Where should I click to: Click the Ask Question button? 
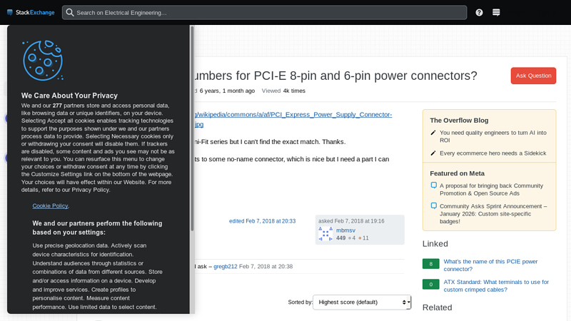pos(533,76)
